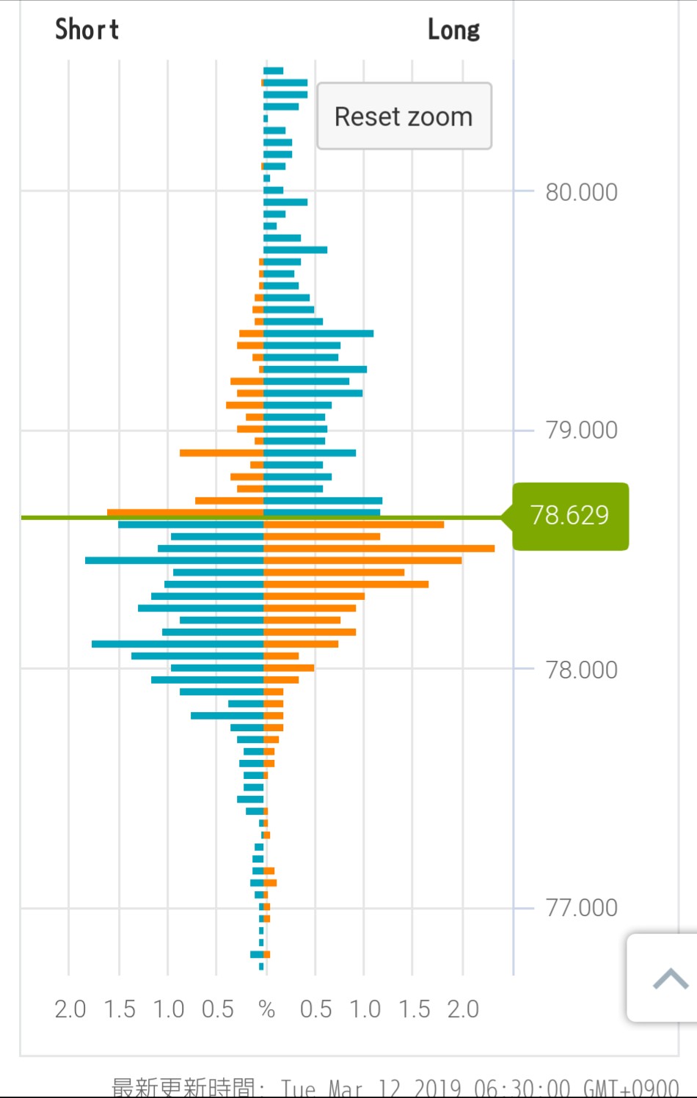Click the % label on the bottom axis
Image resolution: width=697 pixels, height=1098 pixels.
[266, 1009]
